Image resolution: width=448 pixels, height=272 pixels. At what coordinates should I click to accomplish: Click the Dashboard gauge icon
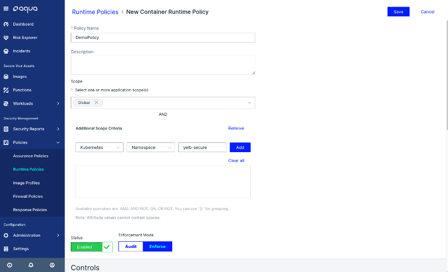click(6, 24)
